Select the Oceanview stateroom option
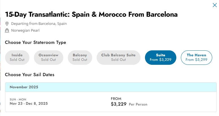Image resolution: width=219 pixels, height=116 pixels. point(49,57)
